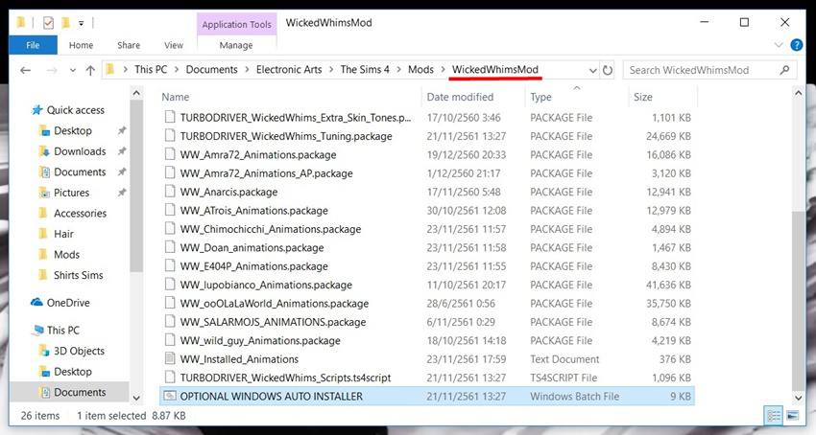Switch to details view layout

click(x=774, y=415)
